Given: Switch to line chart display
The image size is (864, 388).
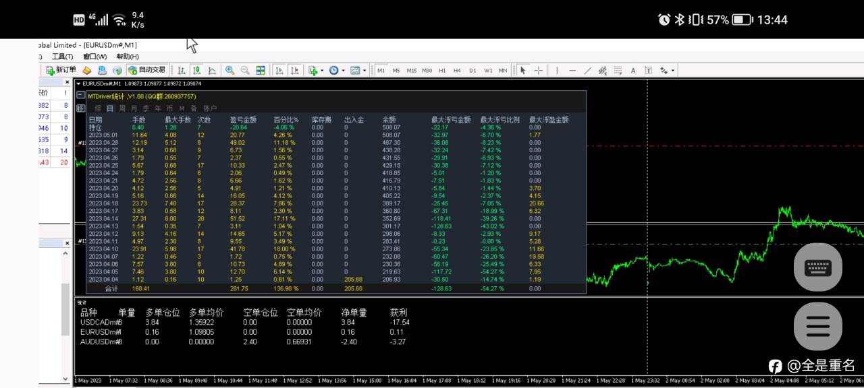Looking at the screenshot, I should (212, 70).
